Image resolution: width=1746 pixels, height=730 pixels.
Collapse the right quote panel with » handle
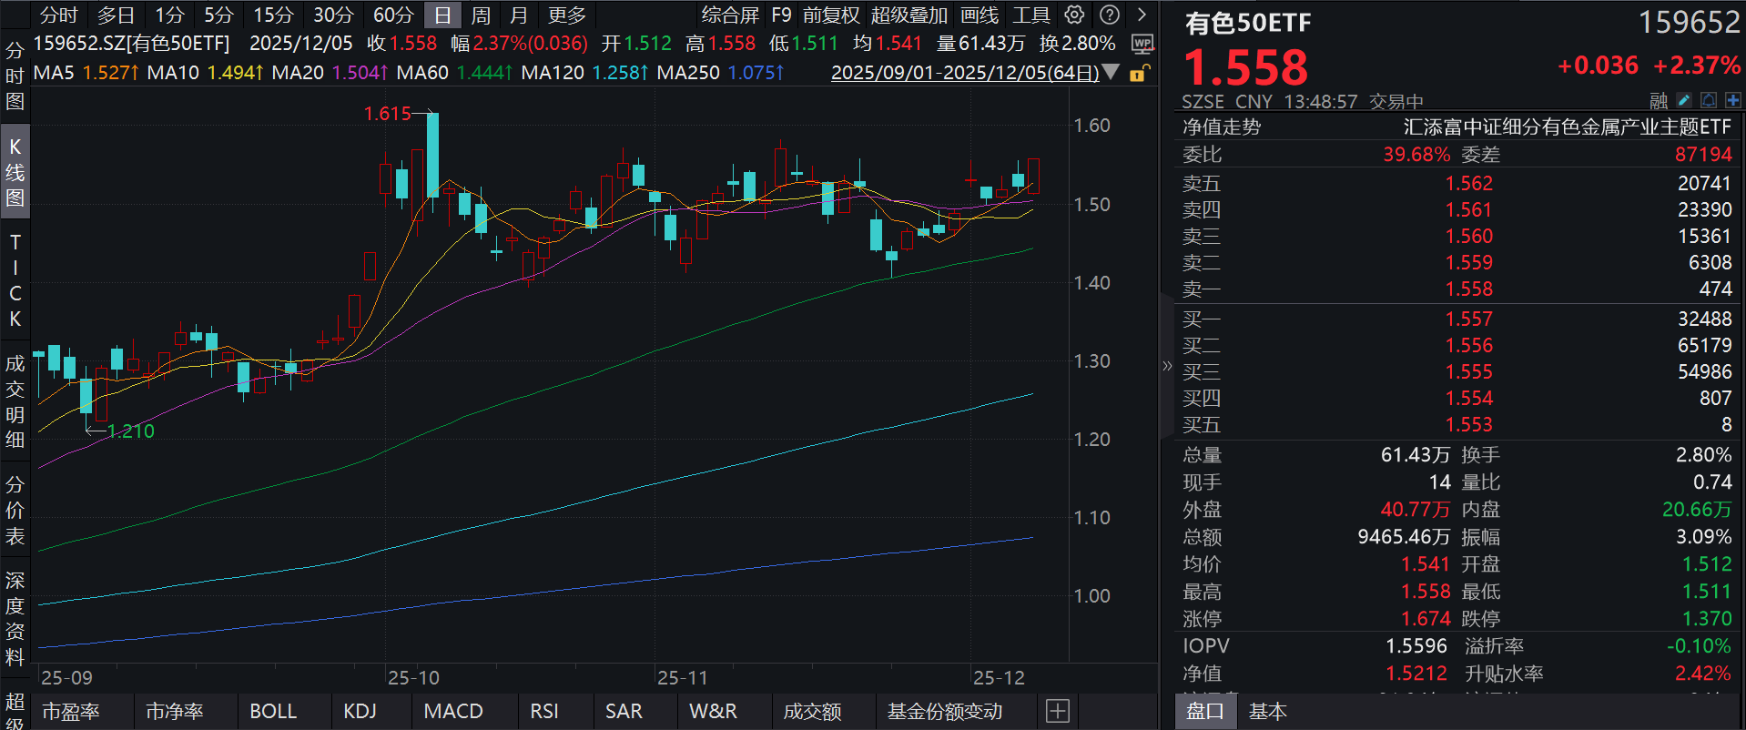point(1167,366)
